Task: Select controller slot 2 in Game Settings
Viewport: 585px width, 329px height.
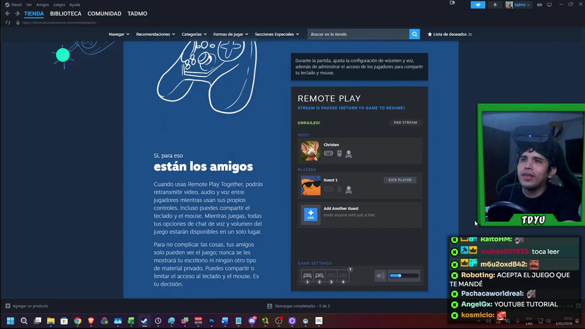Action: click(x=319, y=276)
